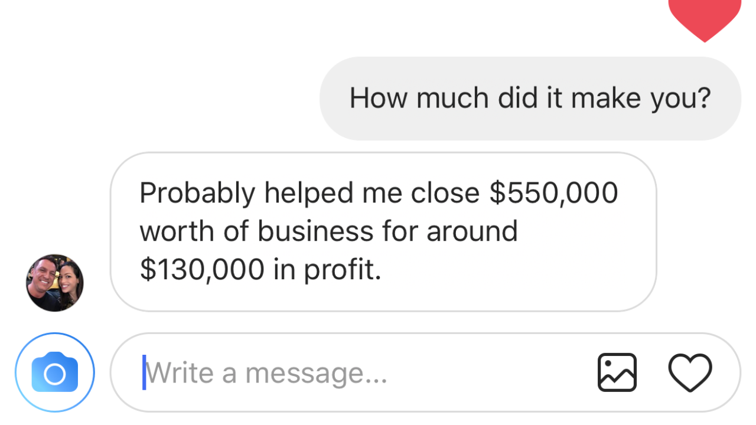This screenshot has height=425, width=756.
Task: Click the "$550,000" amount in the reply
Action: (x=553, y=193)
